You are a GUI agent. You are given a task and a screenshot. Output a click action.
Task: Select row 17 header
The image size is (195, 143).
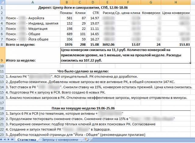pos(2,103)
